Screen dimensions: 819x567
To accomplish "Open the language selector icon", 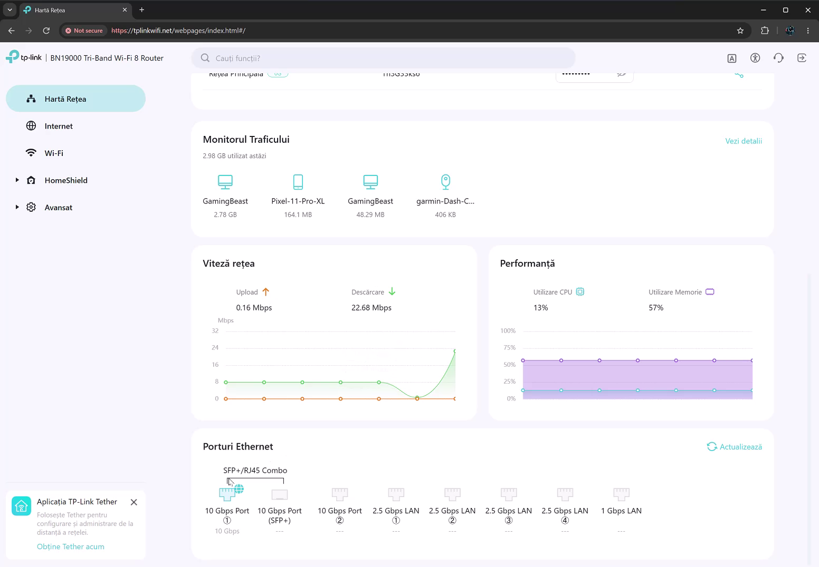I will pyautogui.click(x=732, y=58).
